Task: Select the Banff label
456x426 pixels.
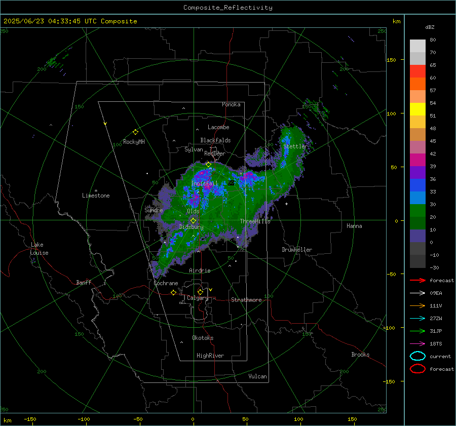Action: click(x=84, y=282)
